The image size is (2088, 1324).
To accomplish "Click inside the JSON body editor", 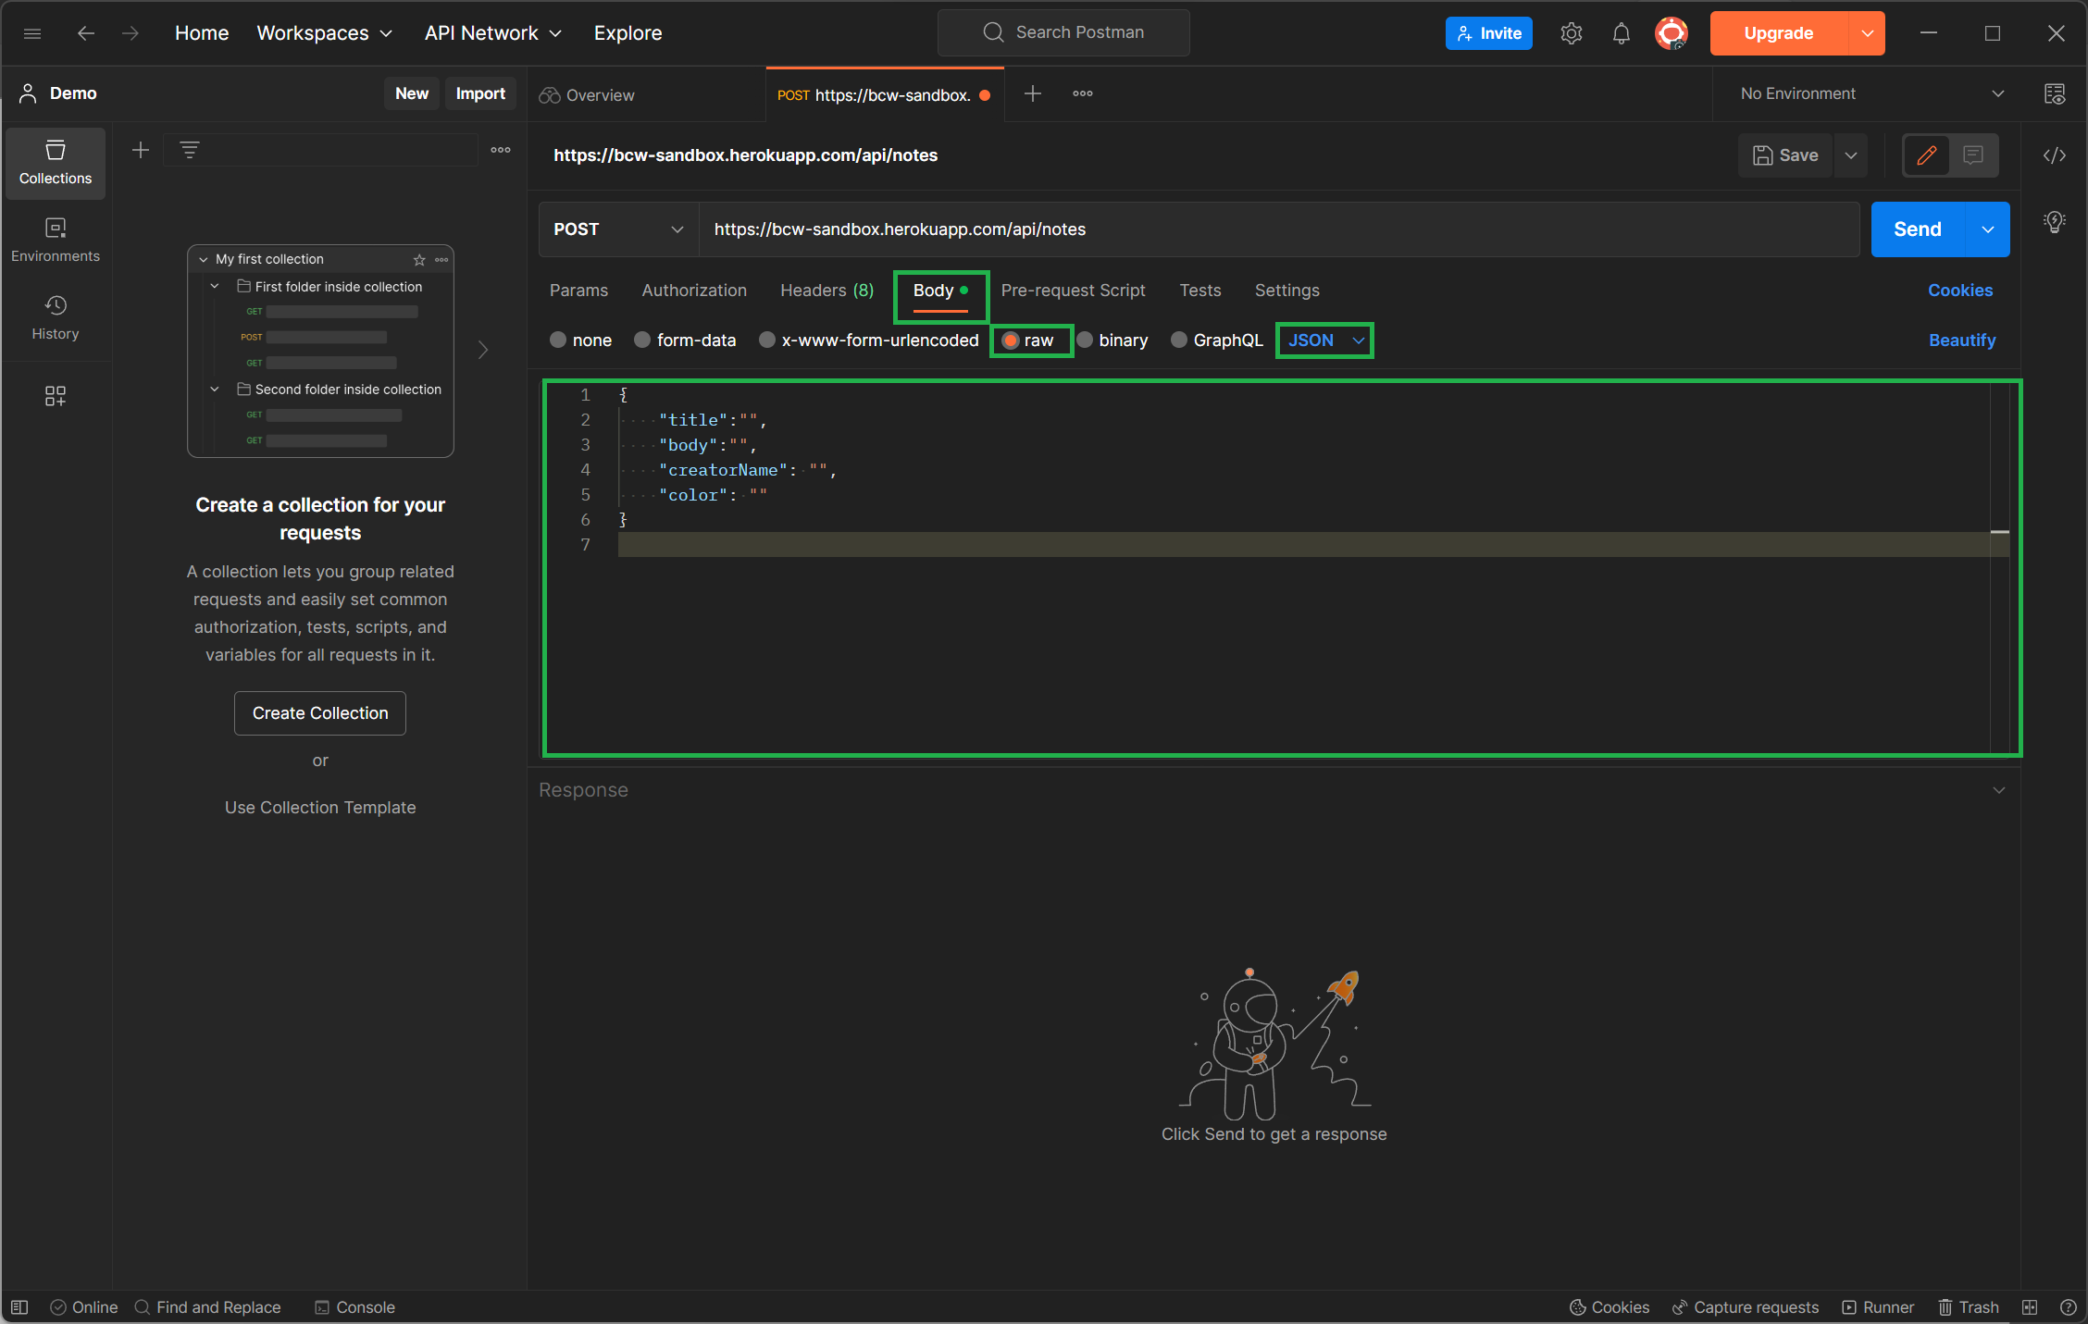I will tap(1282, 568).
